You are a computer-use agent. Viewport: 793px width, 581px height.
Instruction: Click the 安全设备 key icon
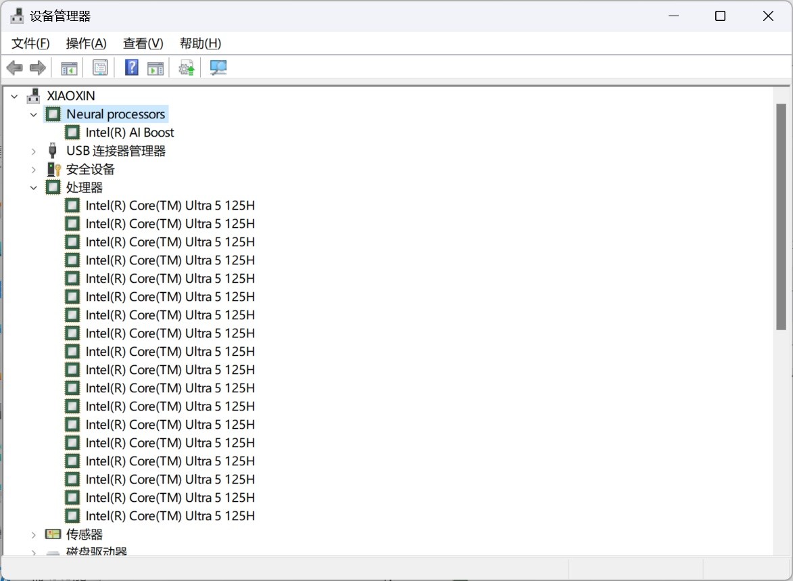coord(53,169)
